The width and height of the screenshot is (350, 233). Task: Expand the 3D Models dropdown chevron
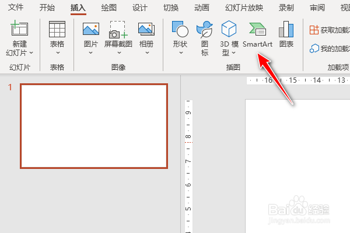(234, 53)
